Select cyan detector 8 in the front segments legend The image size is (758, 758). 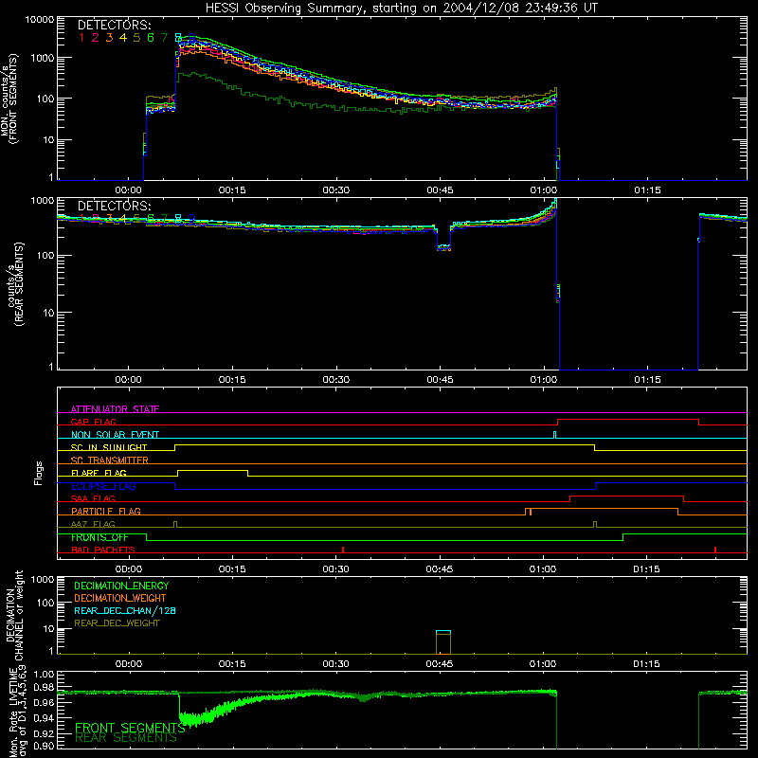pos(178,38)
